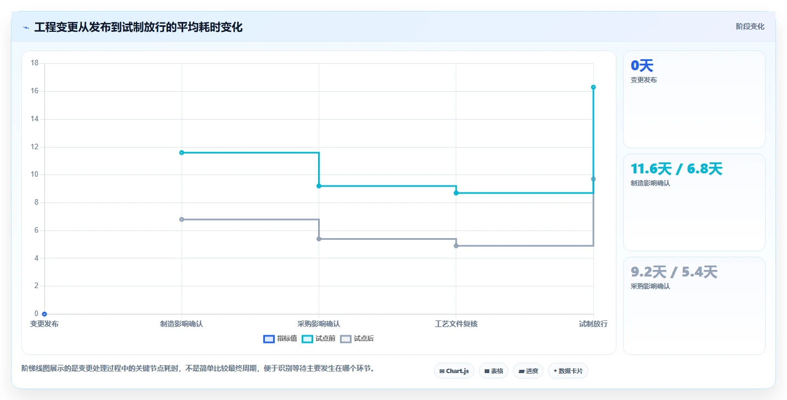Screen dimensions: 787x400
Task: Click the cyan point at 9.2 on 采购影响确认
Action: tap(319, 186)
